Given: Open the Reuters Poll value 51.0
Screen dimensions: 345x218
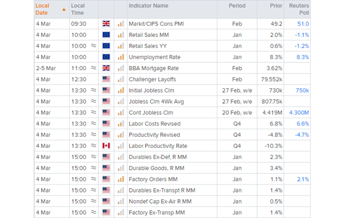Looking at the screenshot, I should click(x=303, y=24).
